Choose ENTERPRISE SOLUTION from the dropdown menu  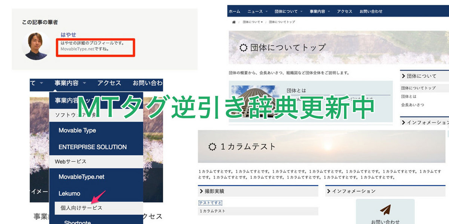click(x=92, y=147)
